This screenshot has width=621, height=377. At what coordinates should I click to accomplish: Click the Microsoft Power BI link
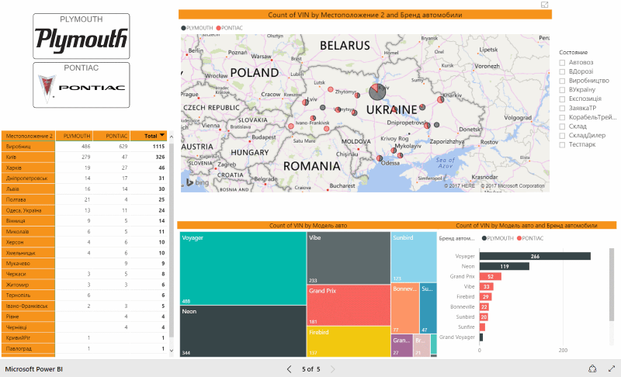(33, 369)
